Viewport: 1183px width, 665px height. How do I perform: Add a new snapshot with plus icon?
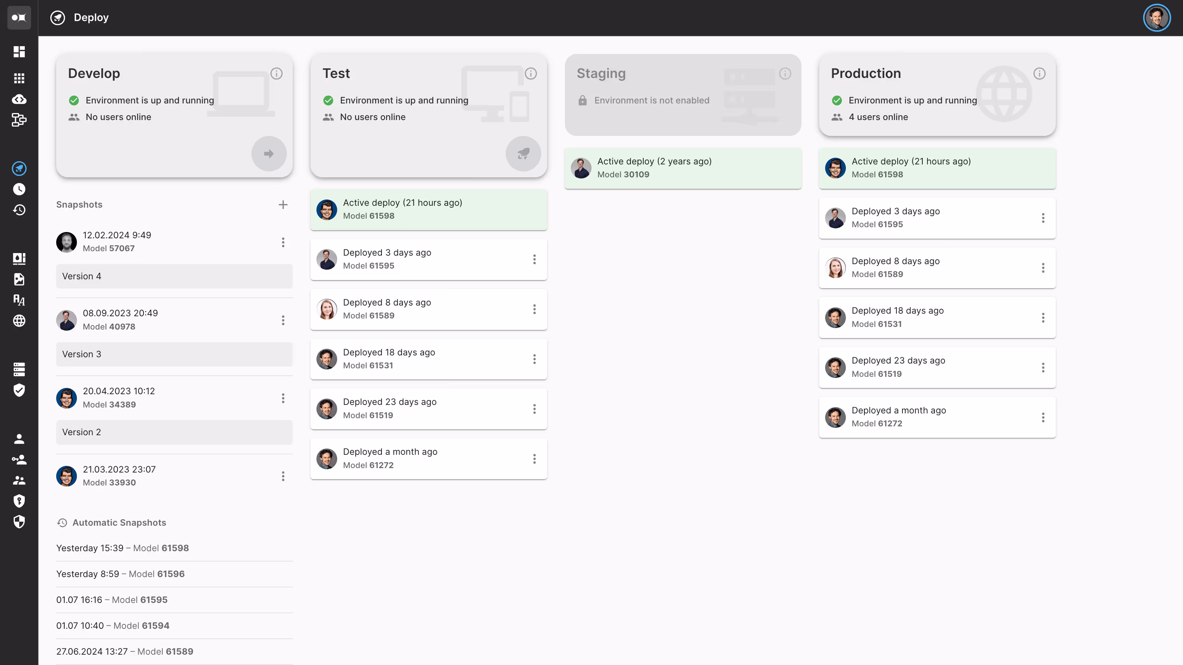click(x=283, y=205)
